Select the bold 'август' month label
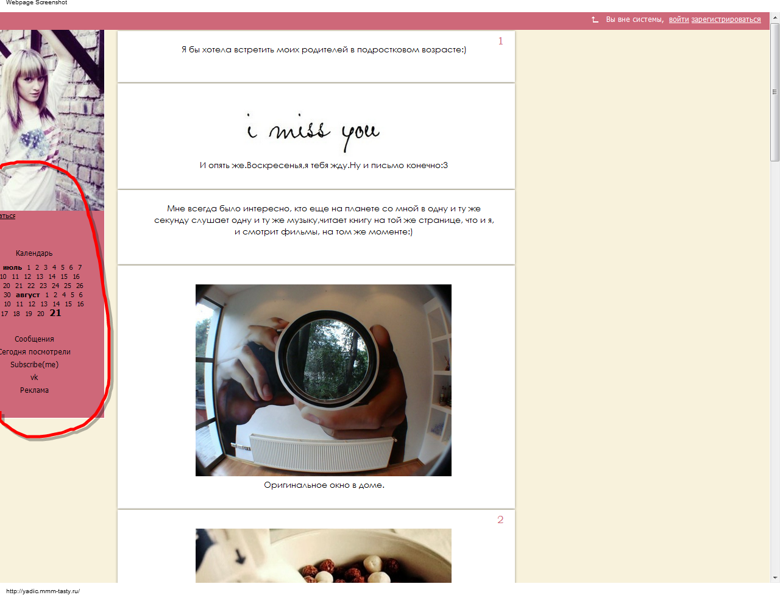The image size is (780, 595). point(27,295)
